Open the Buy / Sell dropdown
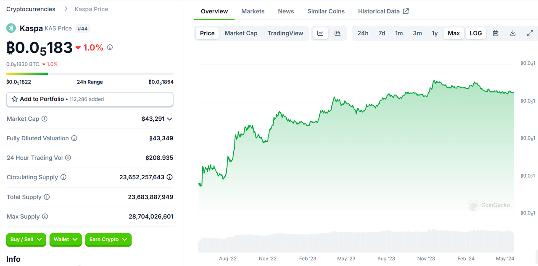 coord(26,240)
